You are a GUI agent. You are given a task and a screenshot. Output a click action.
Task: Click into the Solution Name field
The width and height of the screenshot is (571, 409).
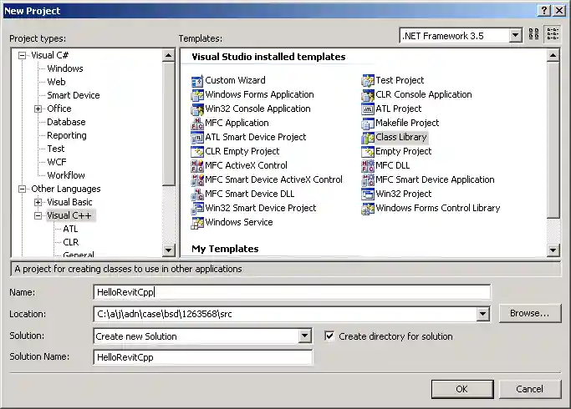pos(203,357)
